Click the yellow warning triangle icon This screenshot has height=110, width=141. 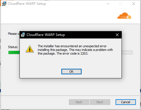click(30, 49)
